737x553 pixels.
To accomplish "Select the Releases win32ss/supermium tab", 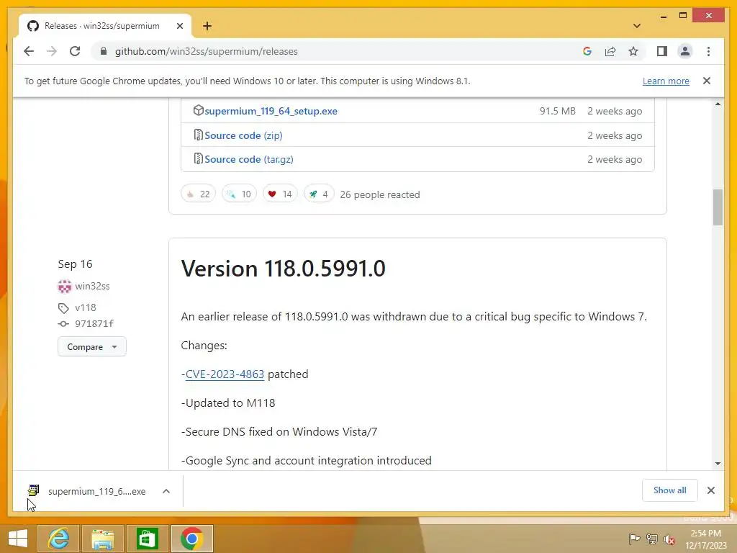I will point(101,26).
